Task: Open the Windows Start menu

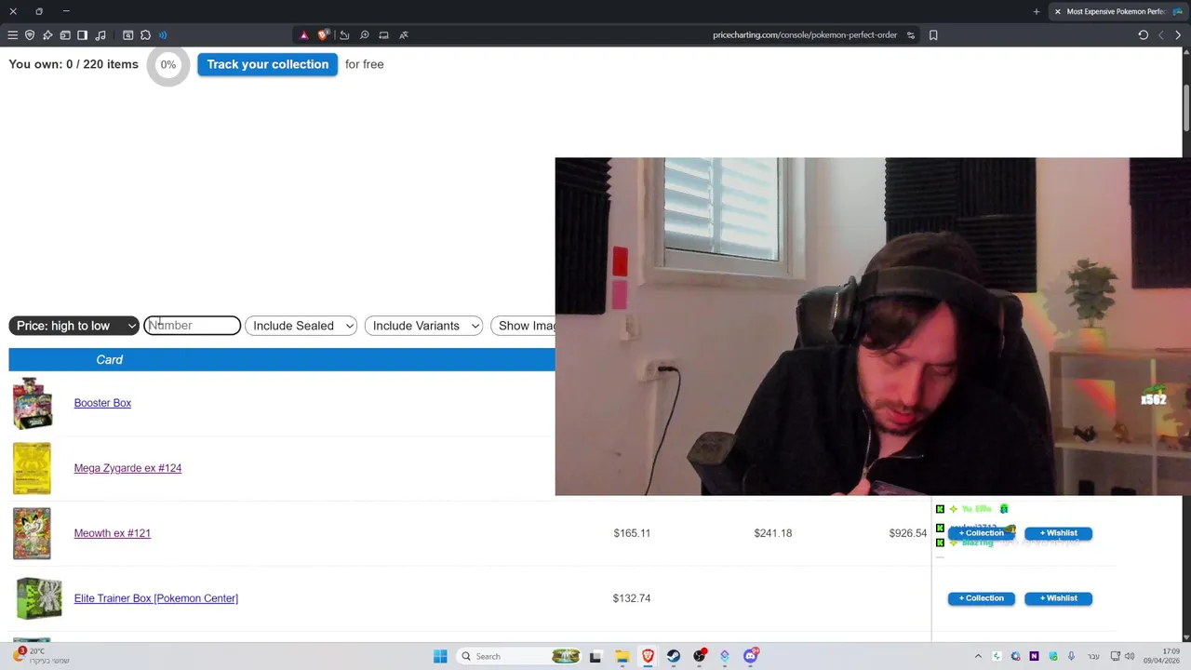Action: pos(440,656)
